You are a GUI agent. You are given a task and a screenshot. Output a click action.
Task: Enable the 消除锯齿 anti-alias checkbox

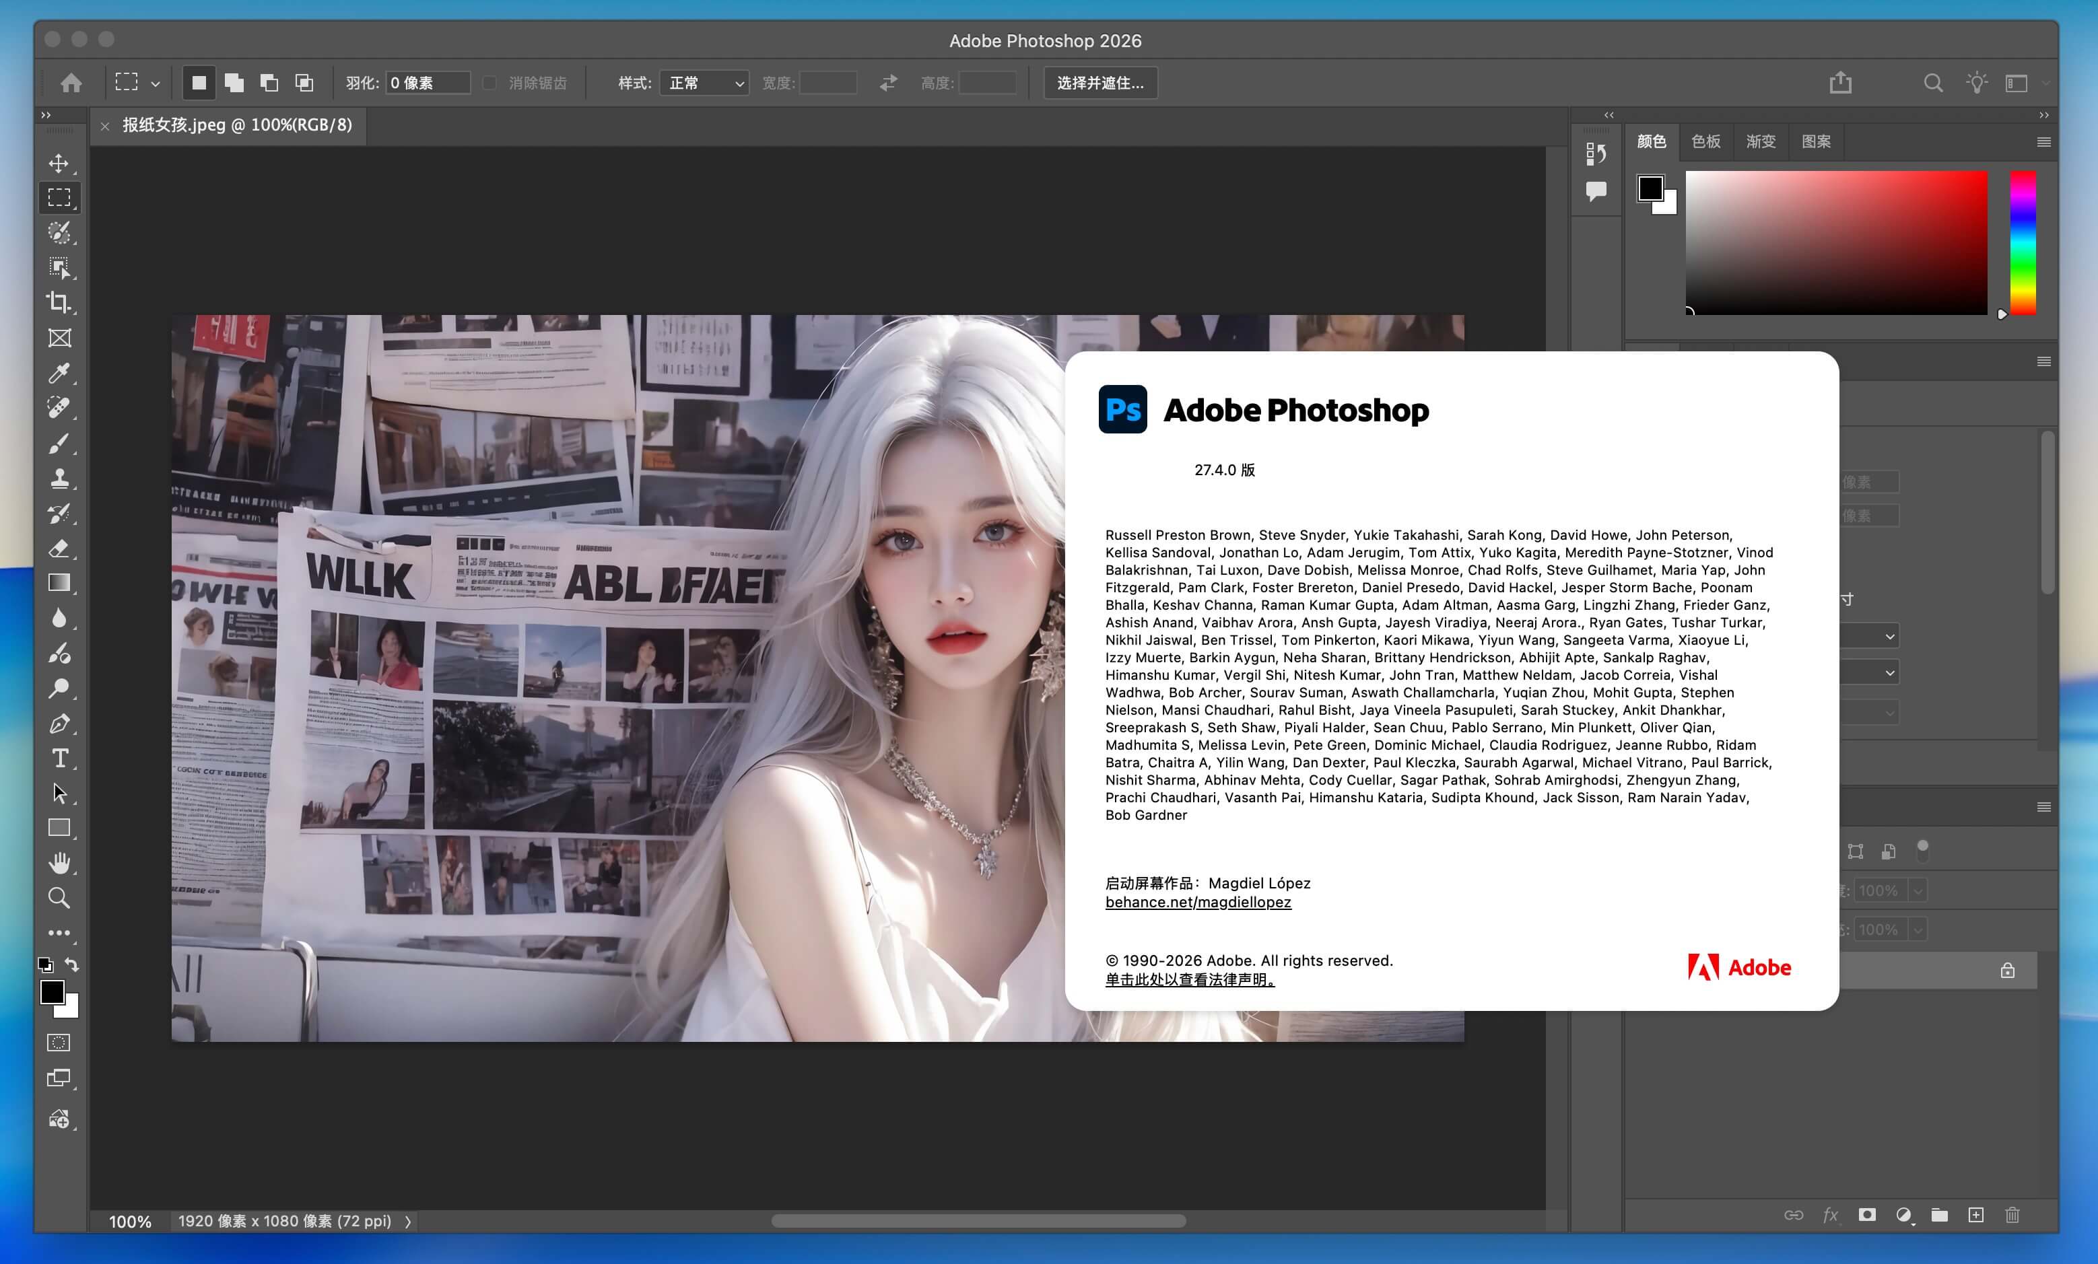489,83
